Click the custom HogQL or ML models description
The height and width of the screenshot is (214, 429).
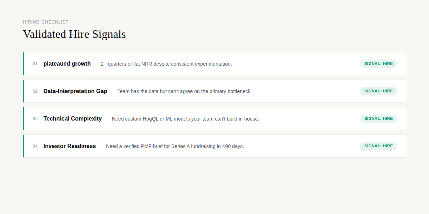[x=186, y=119]
